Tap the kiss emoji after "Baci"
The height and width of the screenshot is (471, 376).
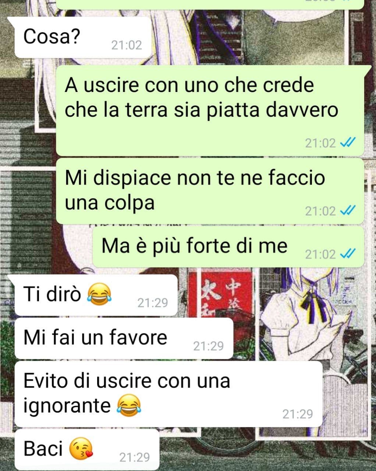(x=81, y=449)
